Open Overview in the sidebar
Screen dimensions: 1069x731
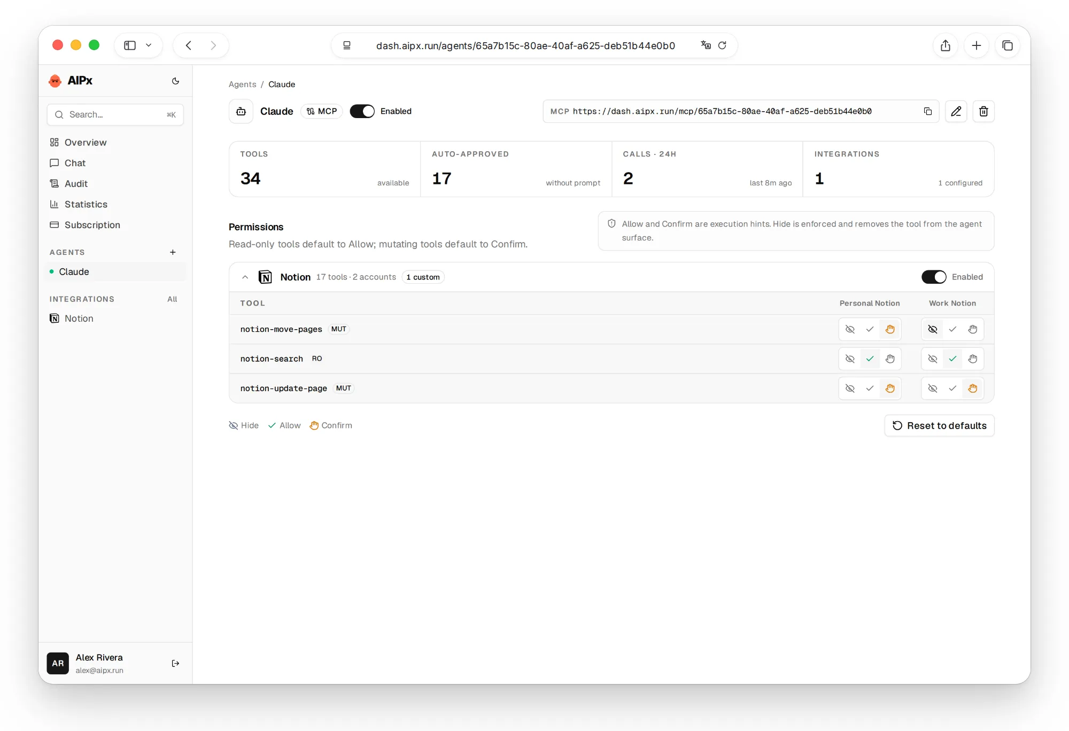[x=115, y=142]
